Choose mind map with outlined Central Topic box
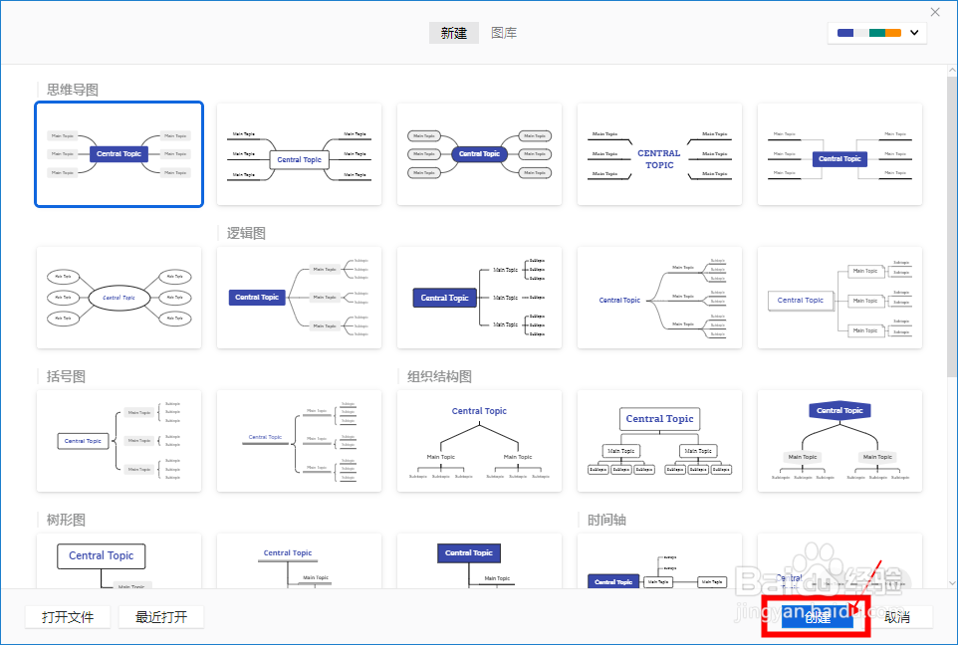The height and width of the screenshot is (645, 958). pyautogui.click(x=300, y=154)
